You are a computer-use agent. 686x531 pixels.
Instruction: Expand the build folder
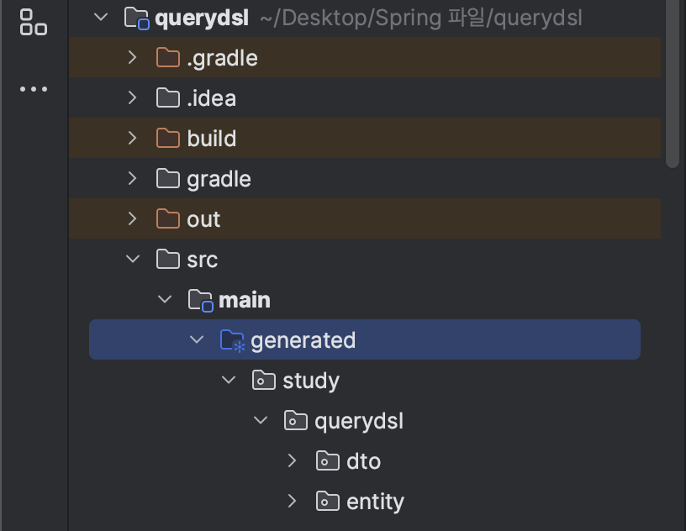[132, 138]
